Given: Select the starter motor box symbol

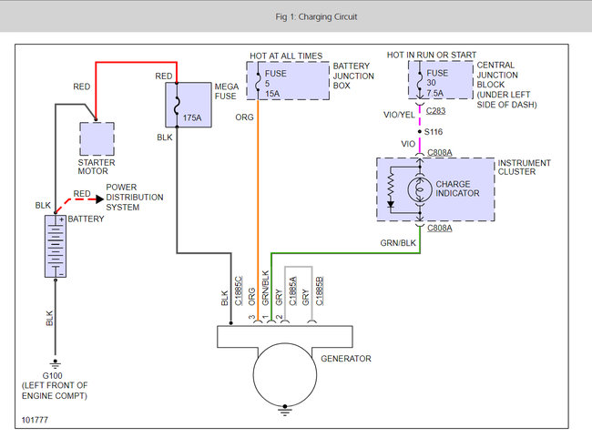Looking at the screenshot, I should (x=97, y=138).
